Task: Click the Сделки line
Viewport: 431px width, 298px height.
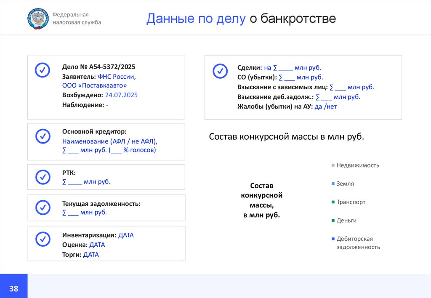Action: (279, 68)
